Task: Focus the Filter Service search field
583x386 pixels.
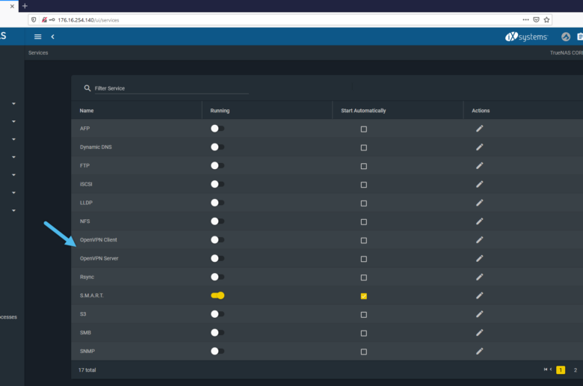Action: (x=171, y=88)
